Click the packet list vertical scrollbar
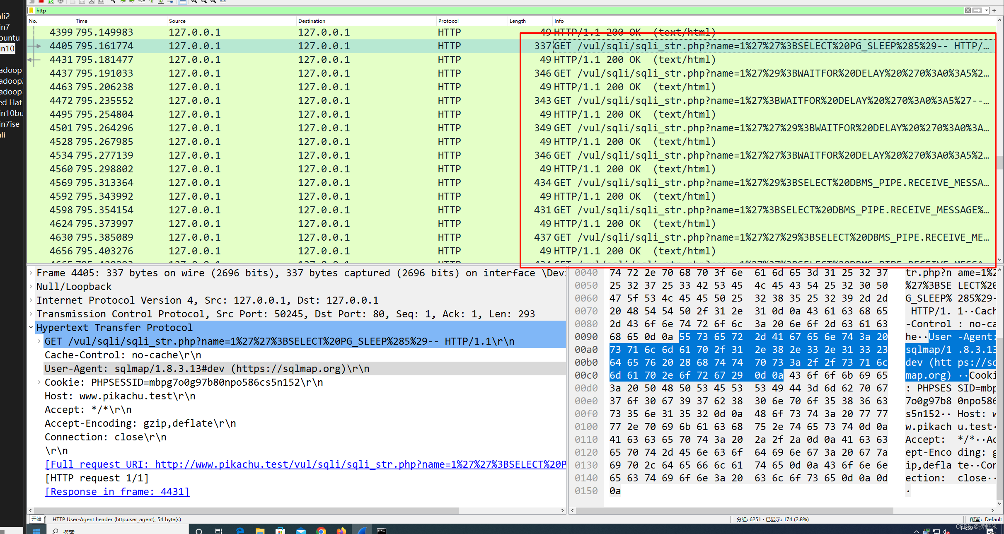 point(999,162)
